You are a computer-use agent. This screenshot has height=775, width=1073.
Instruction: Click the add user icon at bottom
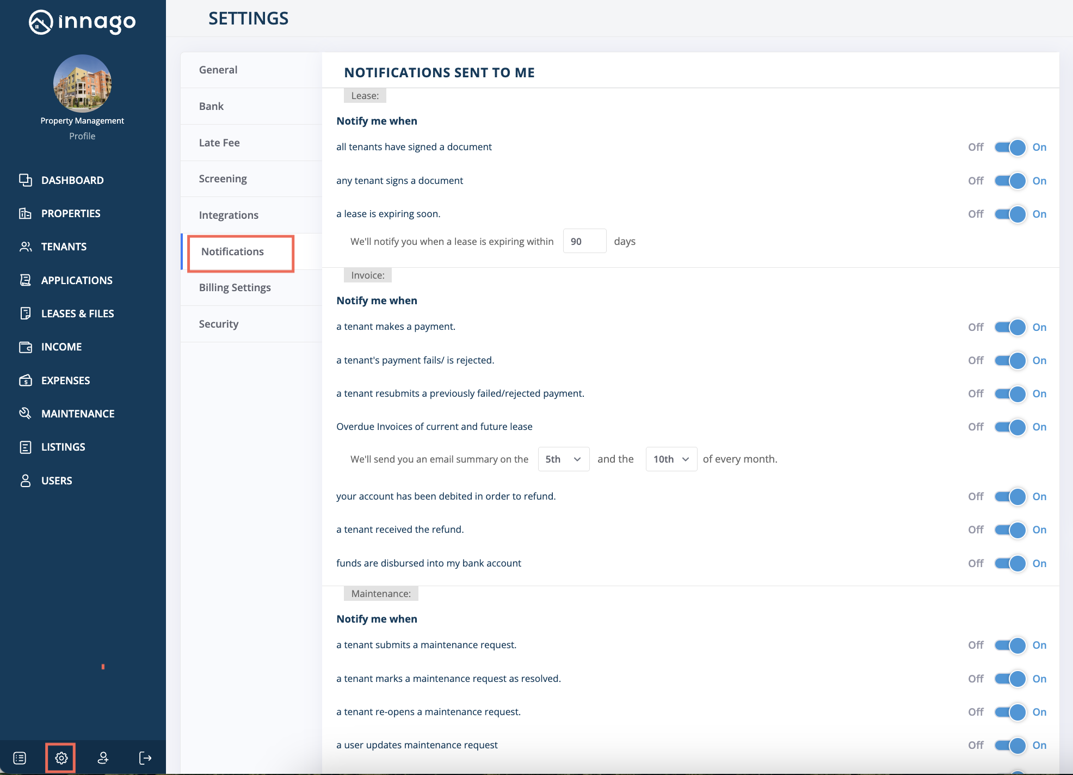(103, 758)
